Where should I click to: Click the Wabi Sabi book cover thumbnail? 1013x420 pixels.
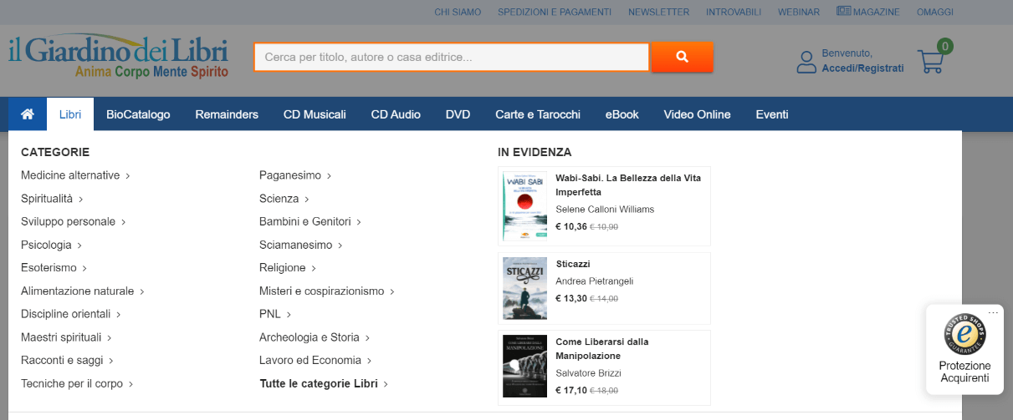point(524,206)
